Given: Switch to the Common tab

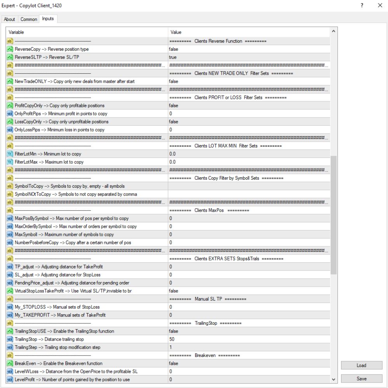Looking at the screenshot, I should (29, 19).
